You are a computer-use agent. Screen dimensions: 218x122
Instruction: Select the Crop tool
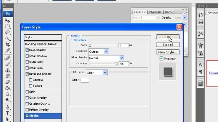click(7, 44)
